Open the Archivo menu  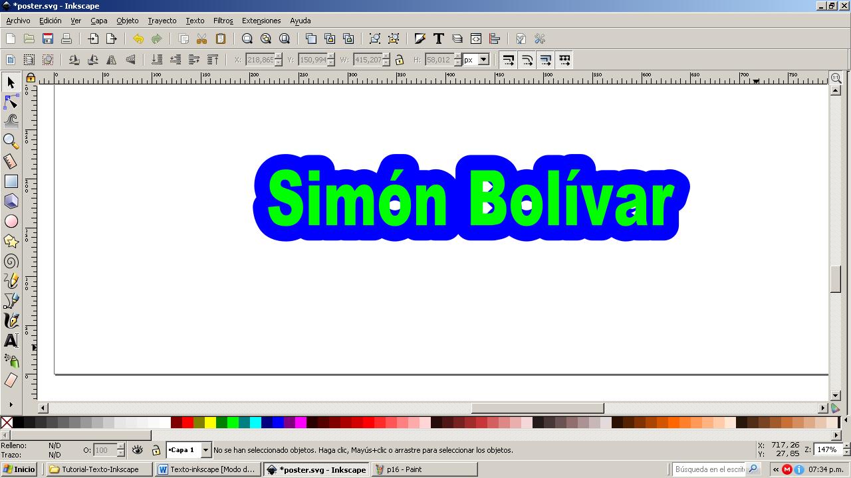[x=18, y=21]
